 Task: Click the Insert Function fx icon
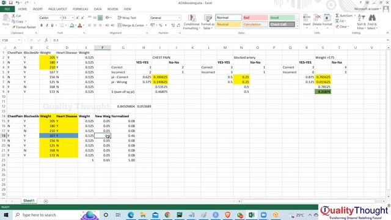tap(46, 40)
